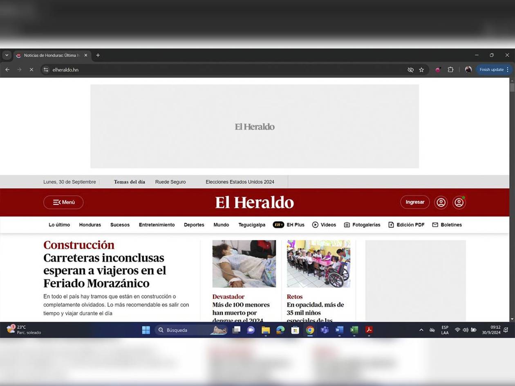The width and height of the screenshot is (515, 386).
Task: Open the hamburger Menú icon
Action: [x=57, y=202]
